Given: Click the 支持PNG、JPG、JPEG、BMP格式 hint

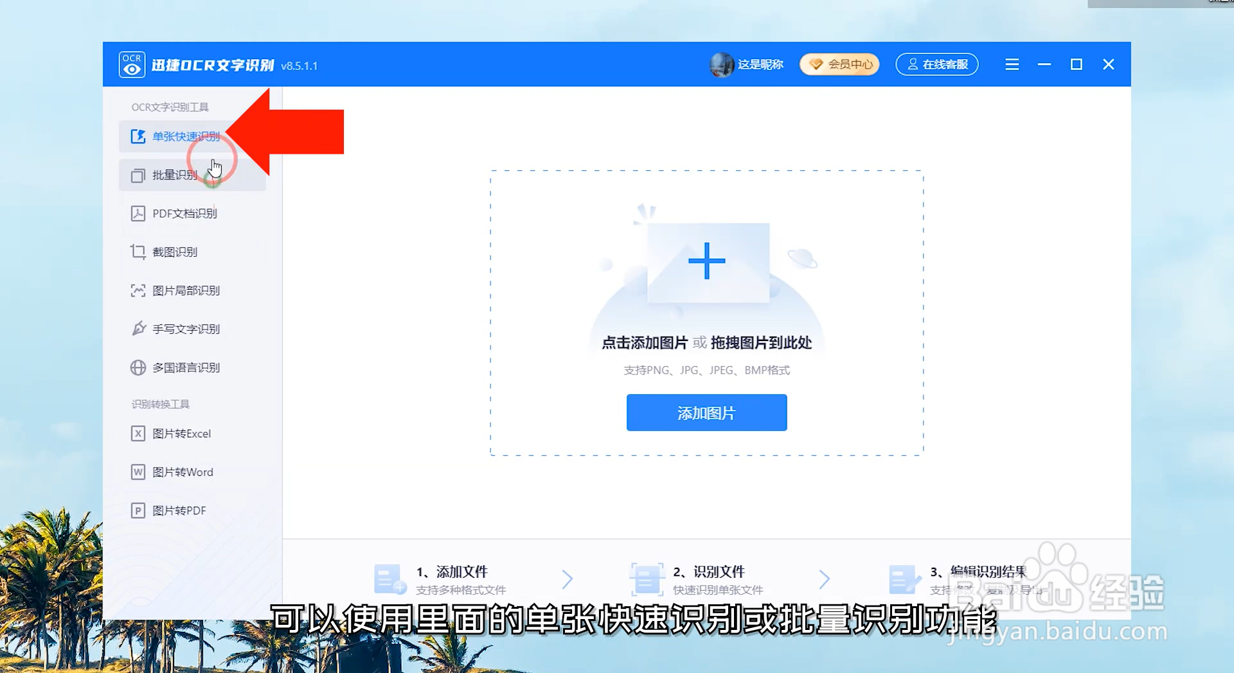Looking at the screenshot, I should click(707, 371).
